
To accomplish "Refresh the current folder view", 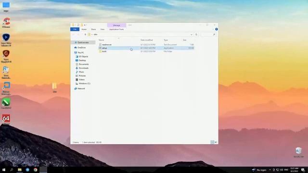I will (x=196, y=35).
